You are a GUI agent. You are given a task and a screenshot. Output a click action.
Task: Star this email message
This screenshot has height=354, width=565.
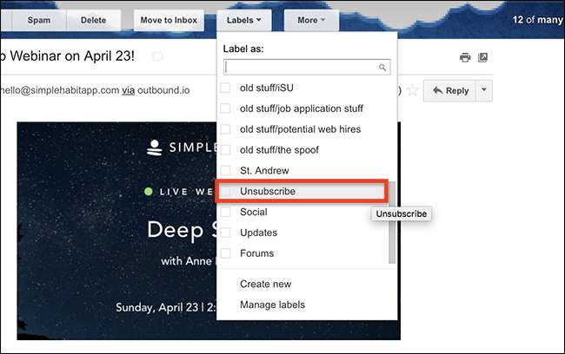(x=412, y=90)
